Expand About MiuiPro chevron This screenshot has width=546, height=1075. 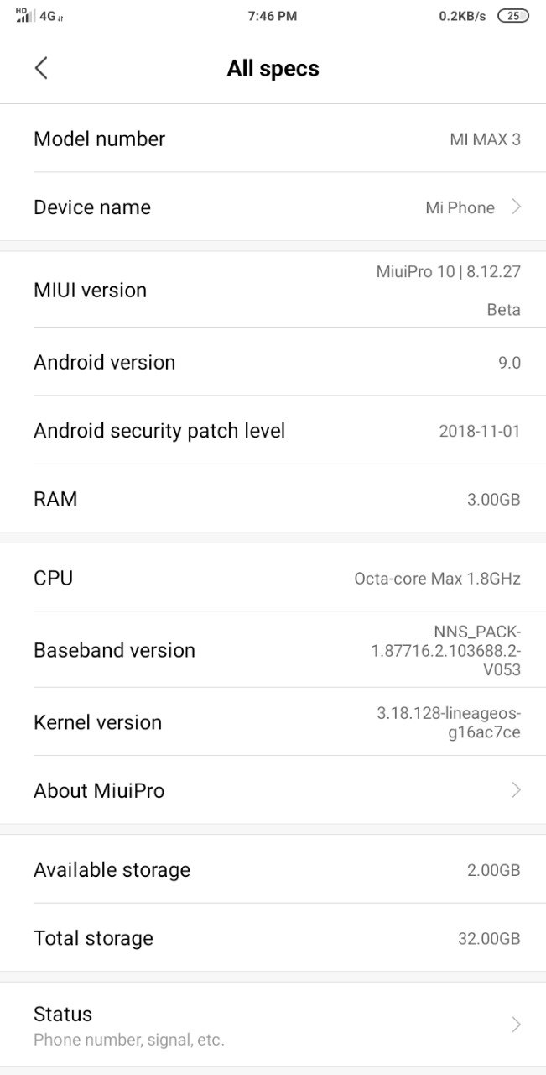pyautogui.click(x=517, y=789)
